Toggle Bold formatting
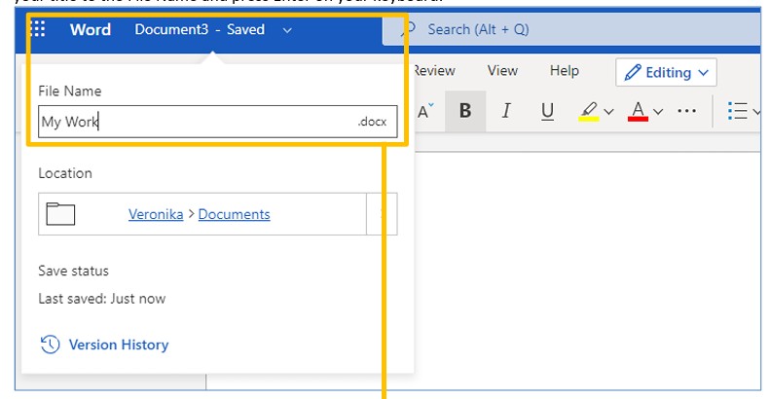 (465, 112)
